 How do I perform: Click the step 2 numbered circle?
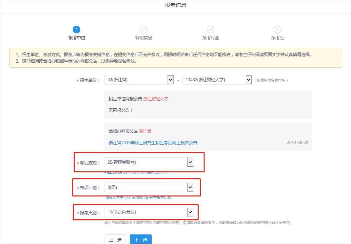click(x=143, y=30)
